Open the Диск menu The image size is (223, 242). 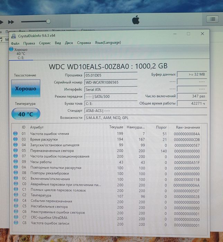coord(69,43)
